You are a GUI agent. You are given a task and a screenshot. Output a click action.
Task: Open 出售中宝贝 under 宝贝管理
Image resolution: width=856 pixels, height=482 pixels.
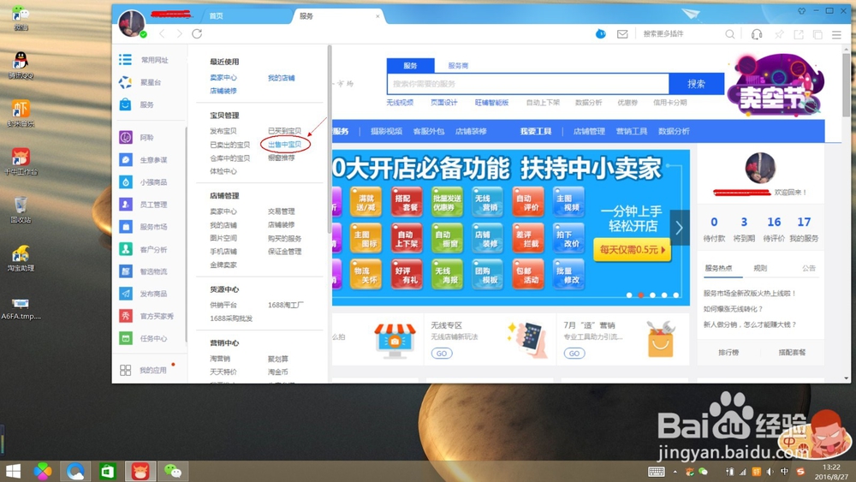[284, 145]
